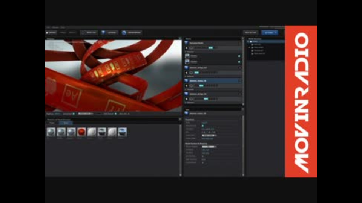Select the third bluish chrome sphere material preset

coord(71,132)
